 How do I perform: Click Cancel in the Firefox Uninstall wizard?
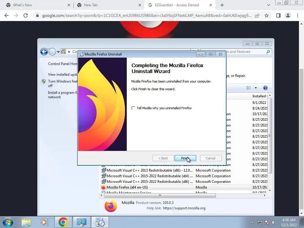(x=210, y=158)
